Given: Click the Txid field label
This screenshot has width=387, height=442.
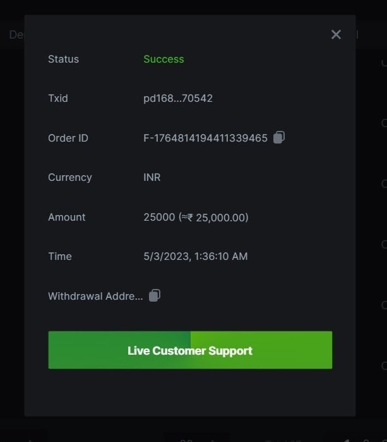Looking at the screenshot, I should click(x=57, y=98).
